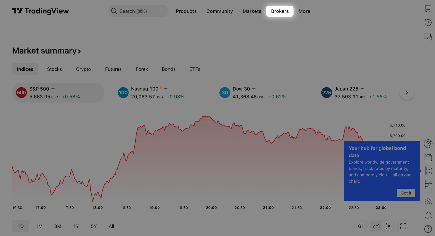Set chart range to 1Y
Viewport: 435px width, 236px height.
76,226
